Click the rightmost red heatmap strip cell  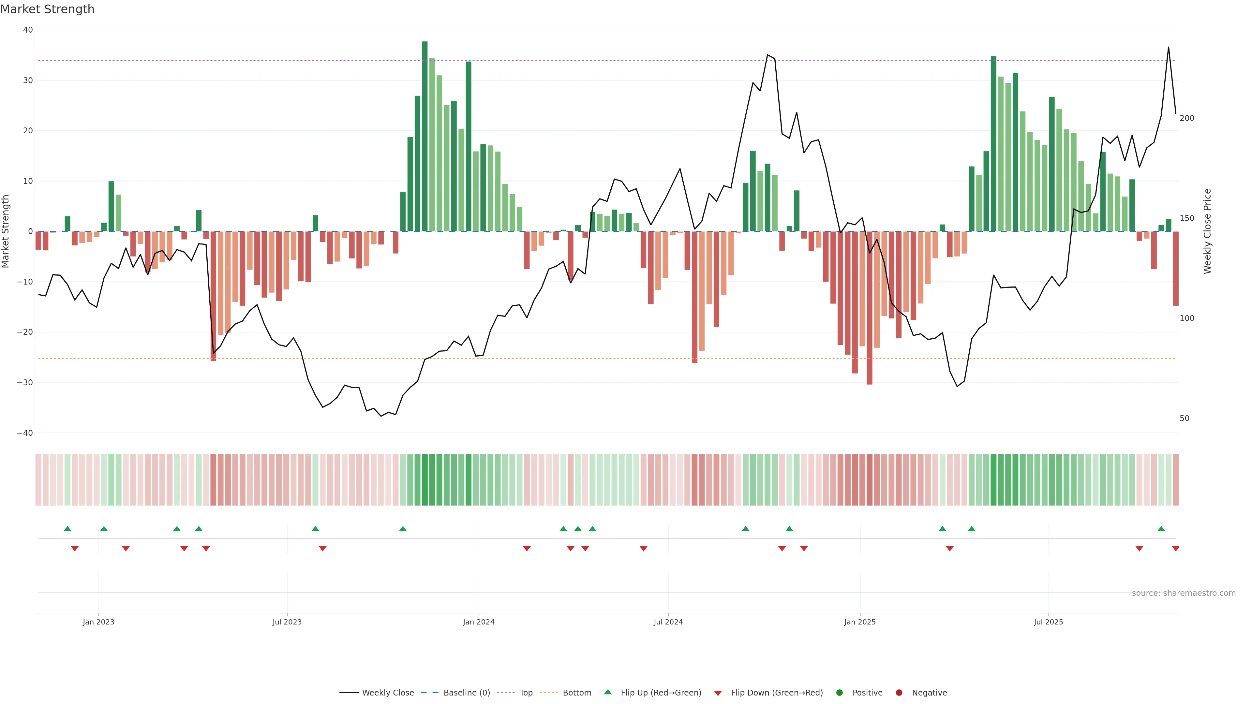pyautogui.click(x=1176, y=480)
